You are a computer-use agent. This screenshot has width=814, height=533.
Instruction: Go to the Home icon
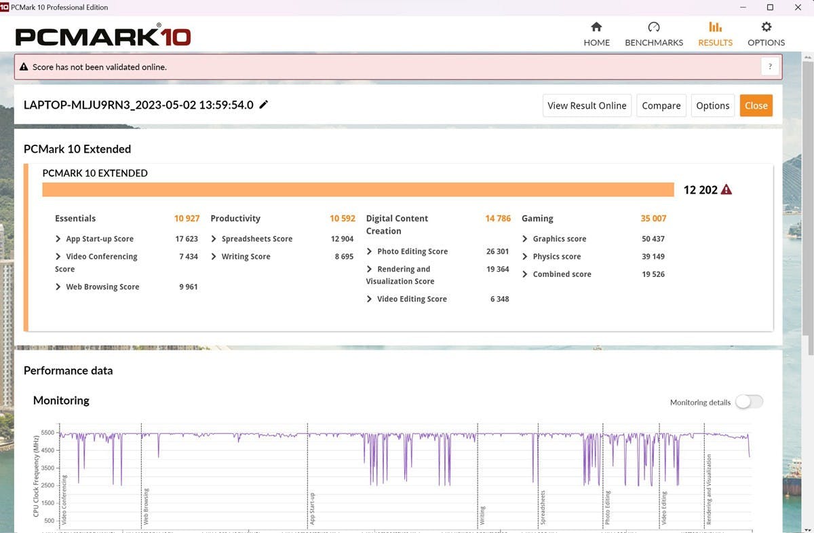[596, 27]
